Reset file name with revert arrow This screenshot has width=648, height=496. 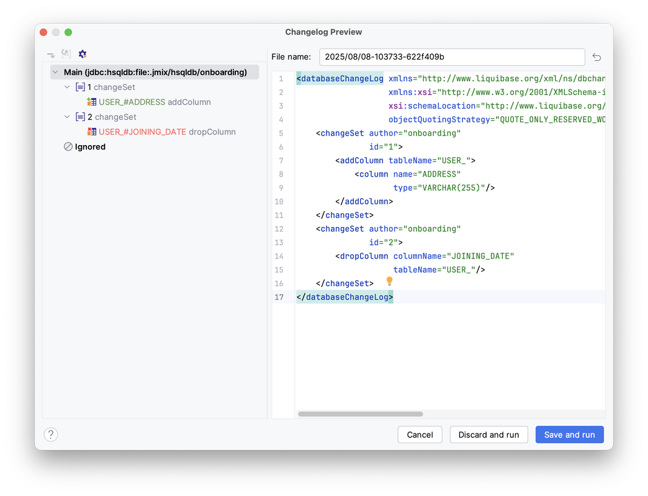596,57
